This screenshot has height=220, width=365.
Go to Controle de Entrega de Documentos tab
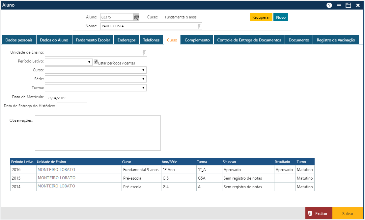(x=249, y=40)
